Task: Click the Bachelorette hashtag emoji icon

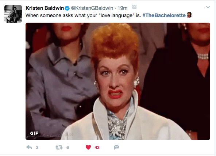Action: click(x=189, y=15)
